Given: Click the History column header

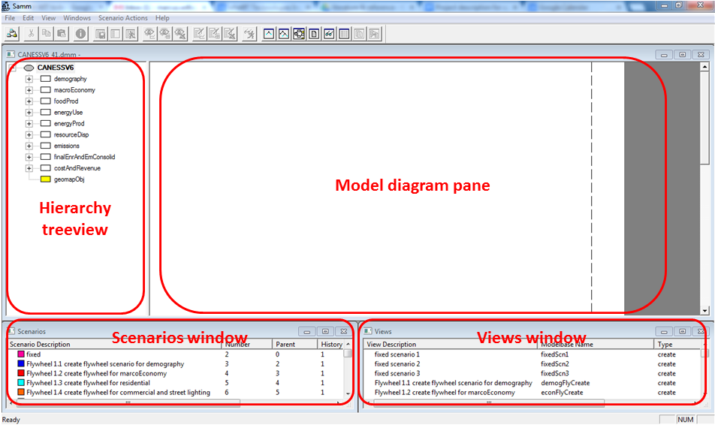Looking at the screenshot, I should pos(331,345).
